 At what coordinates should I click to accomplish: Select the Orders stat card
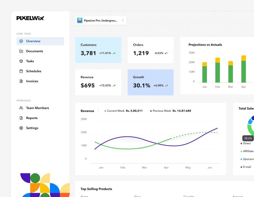[x=151, y=50]
